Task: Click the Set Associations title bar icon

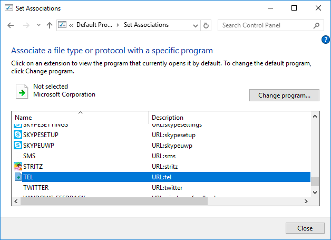Action: tap(9, 8)
